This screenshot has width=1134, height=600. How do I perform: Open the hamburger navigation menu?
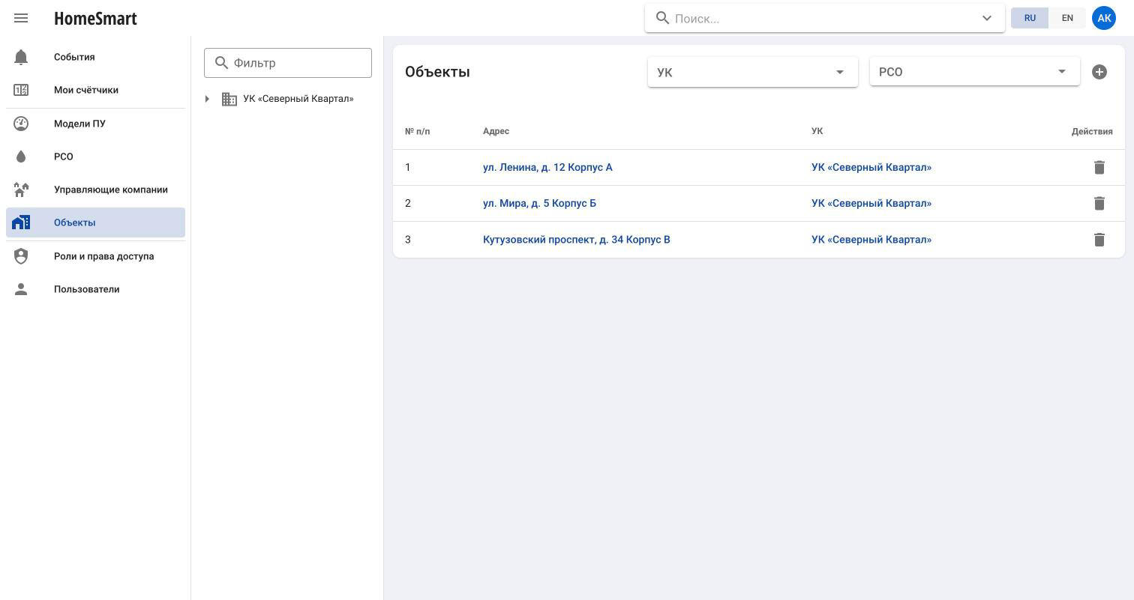pos(21,18)
